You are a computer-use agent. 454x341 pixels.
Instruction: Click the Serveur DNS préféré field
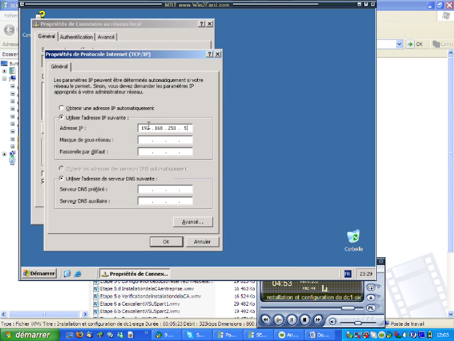165,189
